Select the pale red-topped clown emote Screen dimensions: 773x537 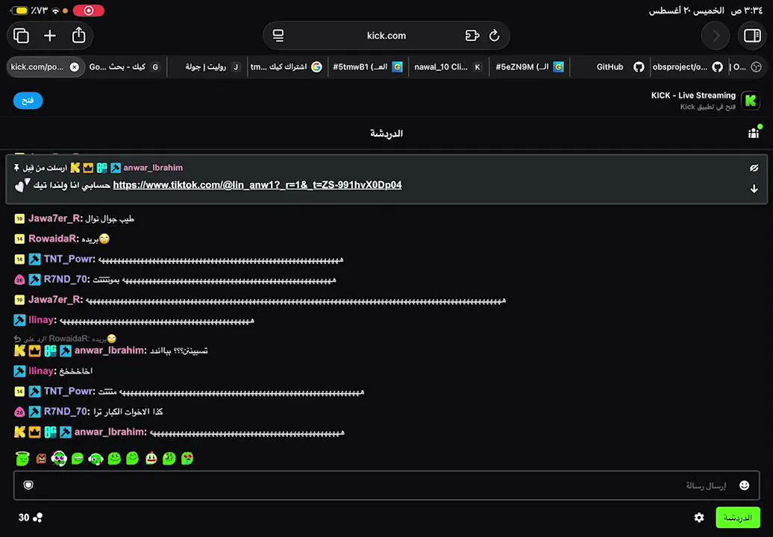pos(151,458)
